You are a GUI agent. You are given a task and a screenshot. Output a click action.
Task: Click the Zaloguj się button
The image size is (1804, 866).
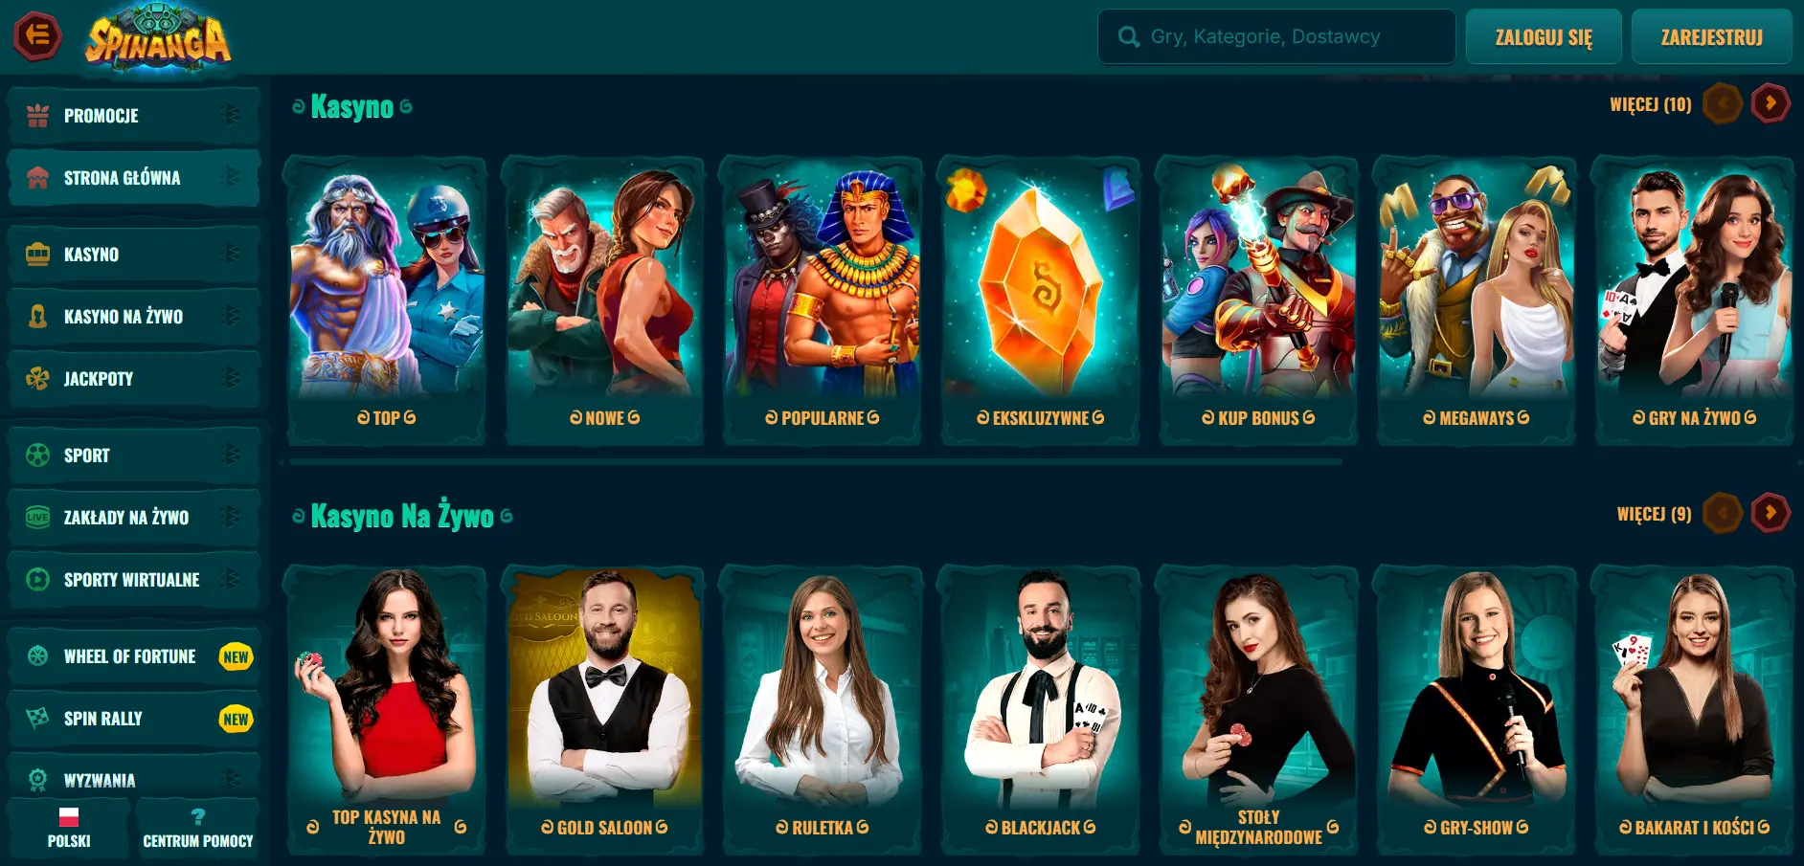pos(1544,37)
